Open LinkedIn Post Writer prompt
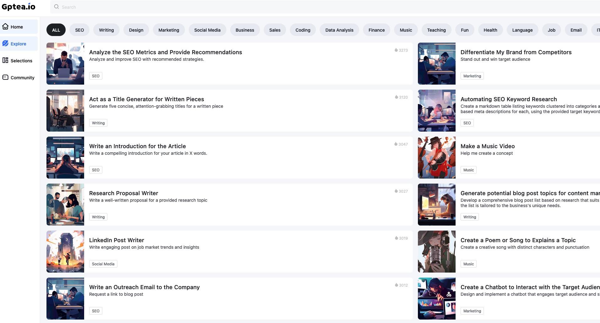 click(116, 240)
